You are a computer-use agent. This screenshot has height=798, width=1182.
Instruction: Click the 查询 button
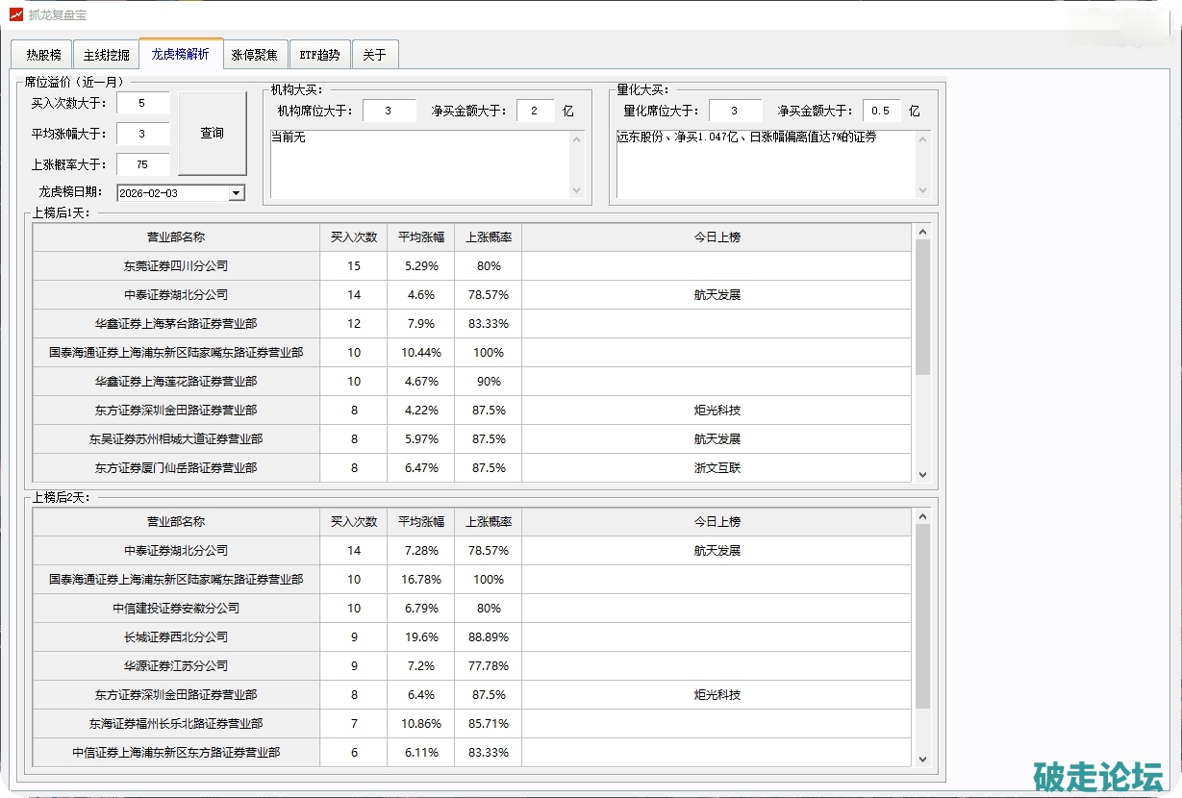[x=212, y=134]
